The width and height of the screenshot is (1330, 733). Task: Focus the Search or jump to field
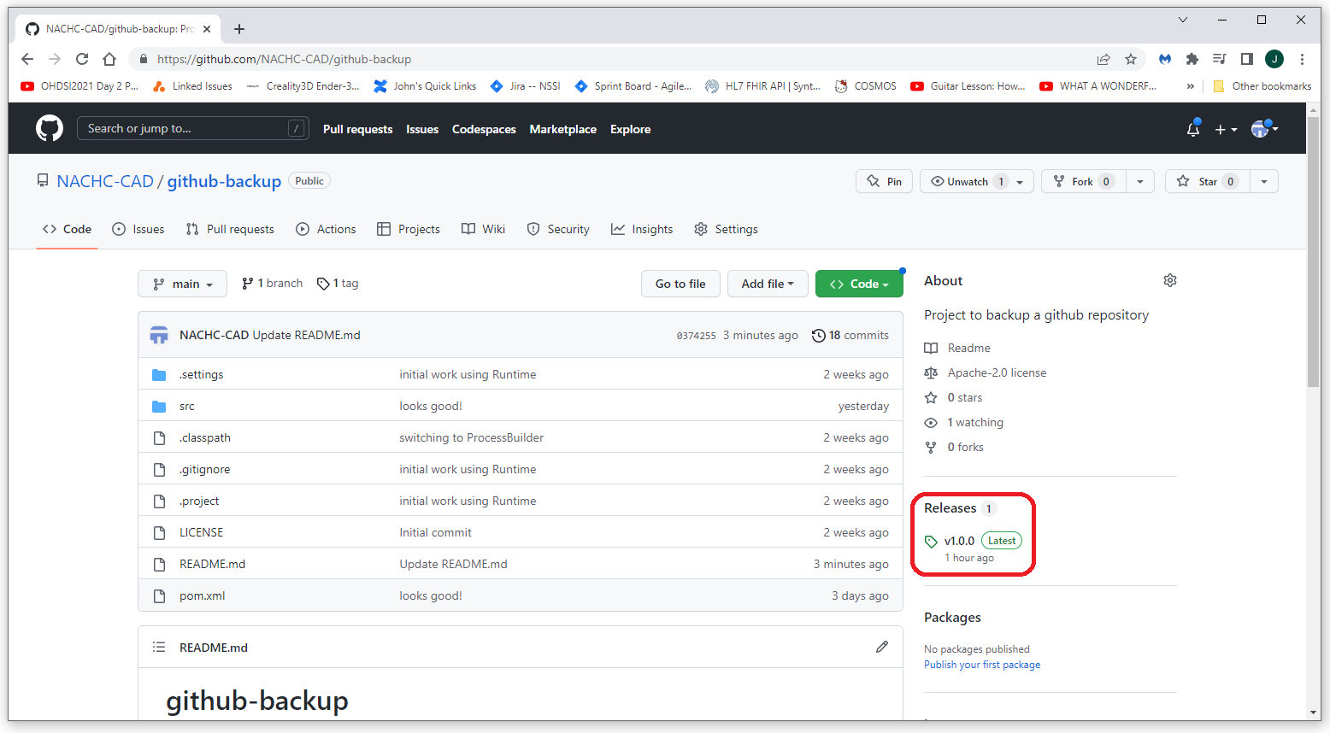(192, 128)
